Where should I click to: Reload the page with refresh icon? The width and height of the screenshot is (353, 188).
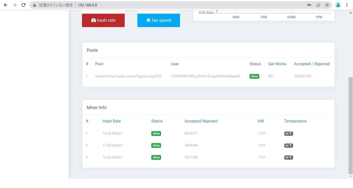coord(24,5)
